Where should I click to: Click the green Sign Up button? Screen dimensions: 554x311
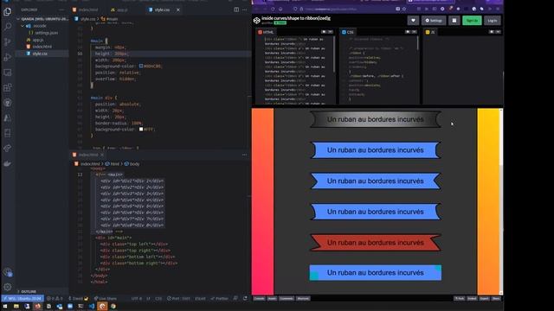[472, 21]
